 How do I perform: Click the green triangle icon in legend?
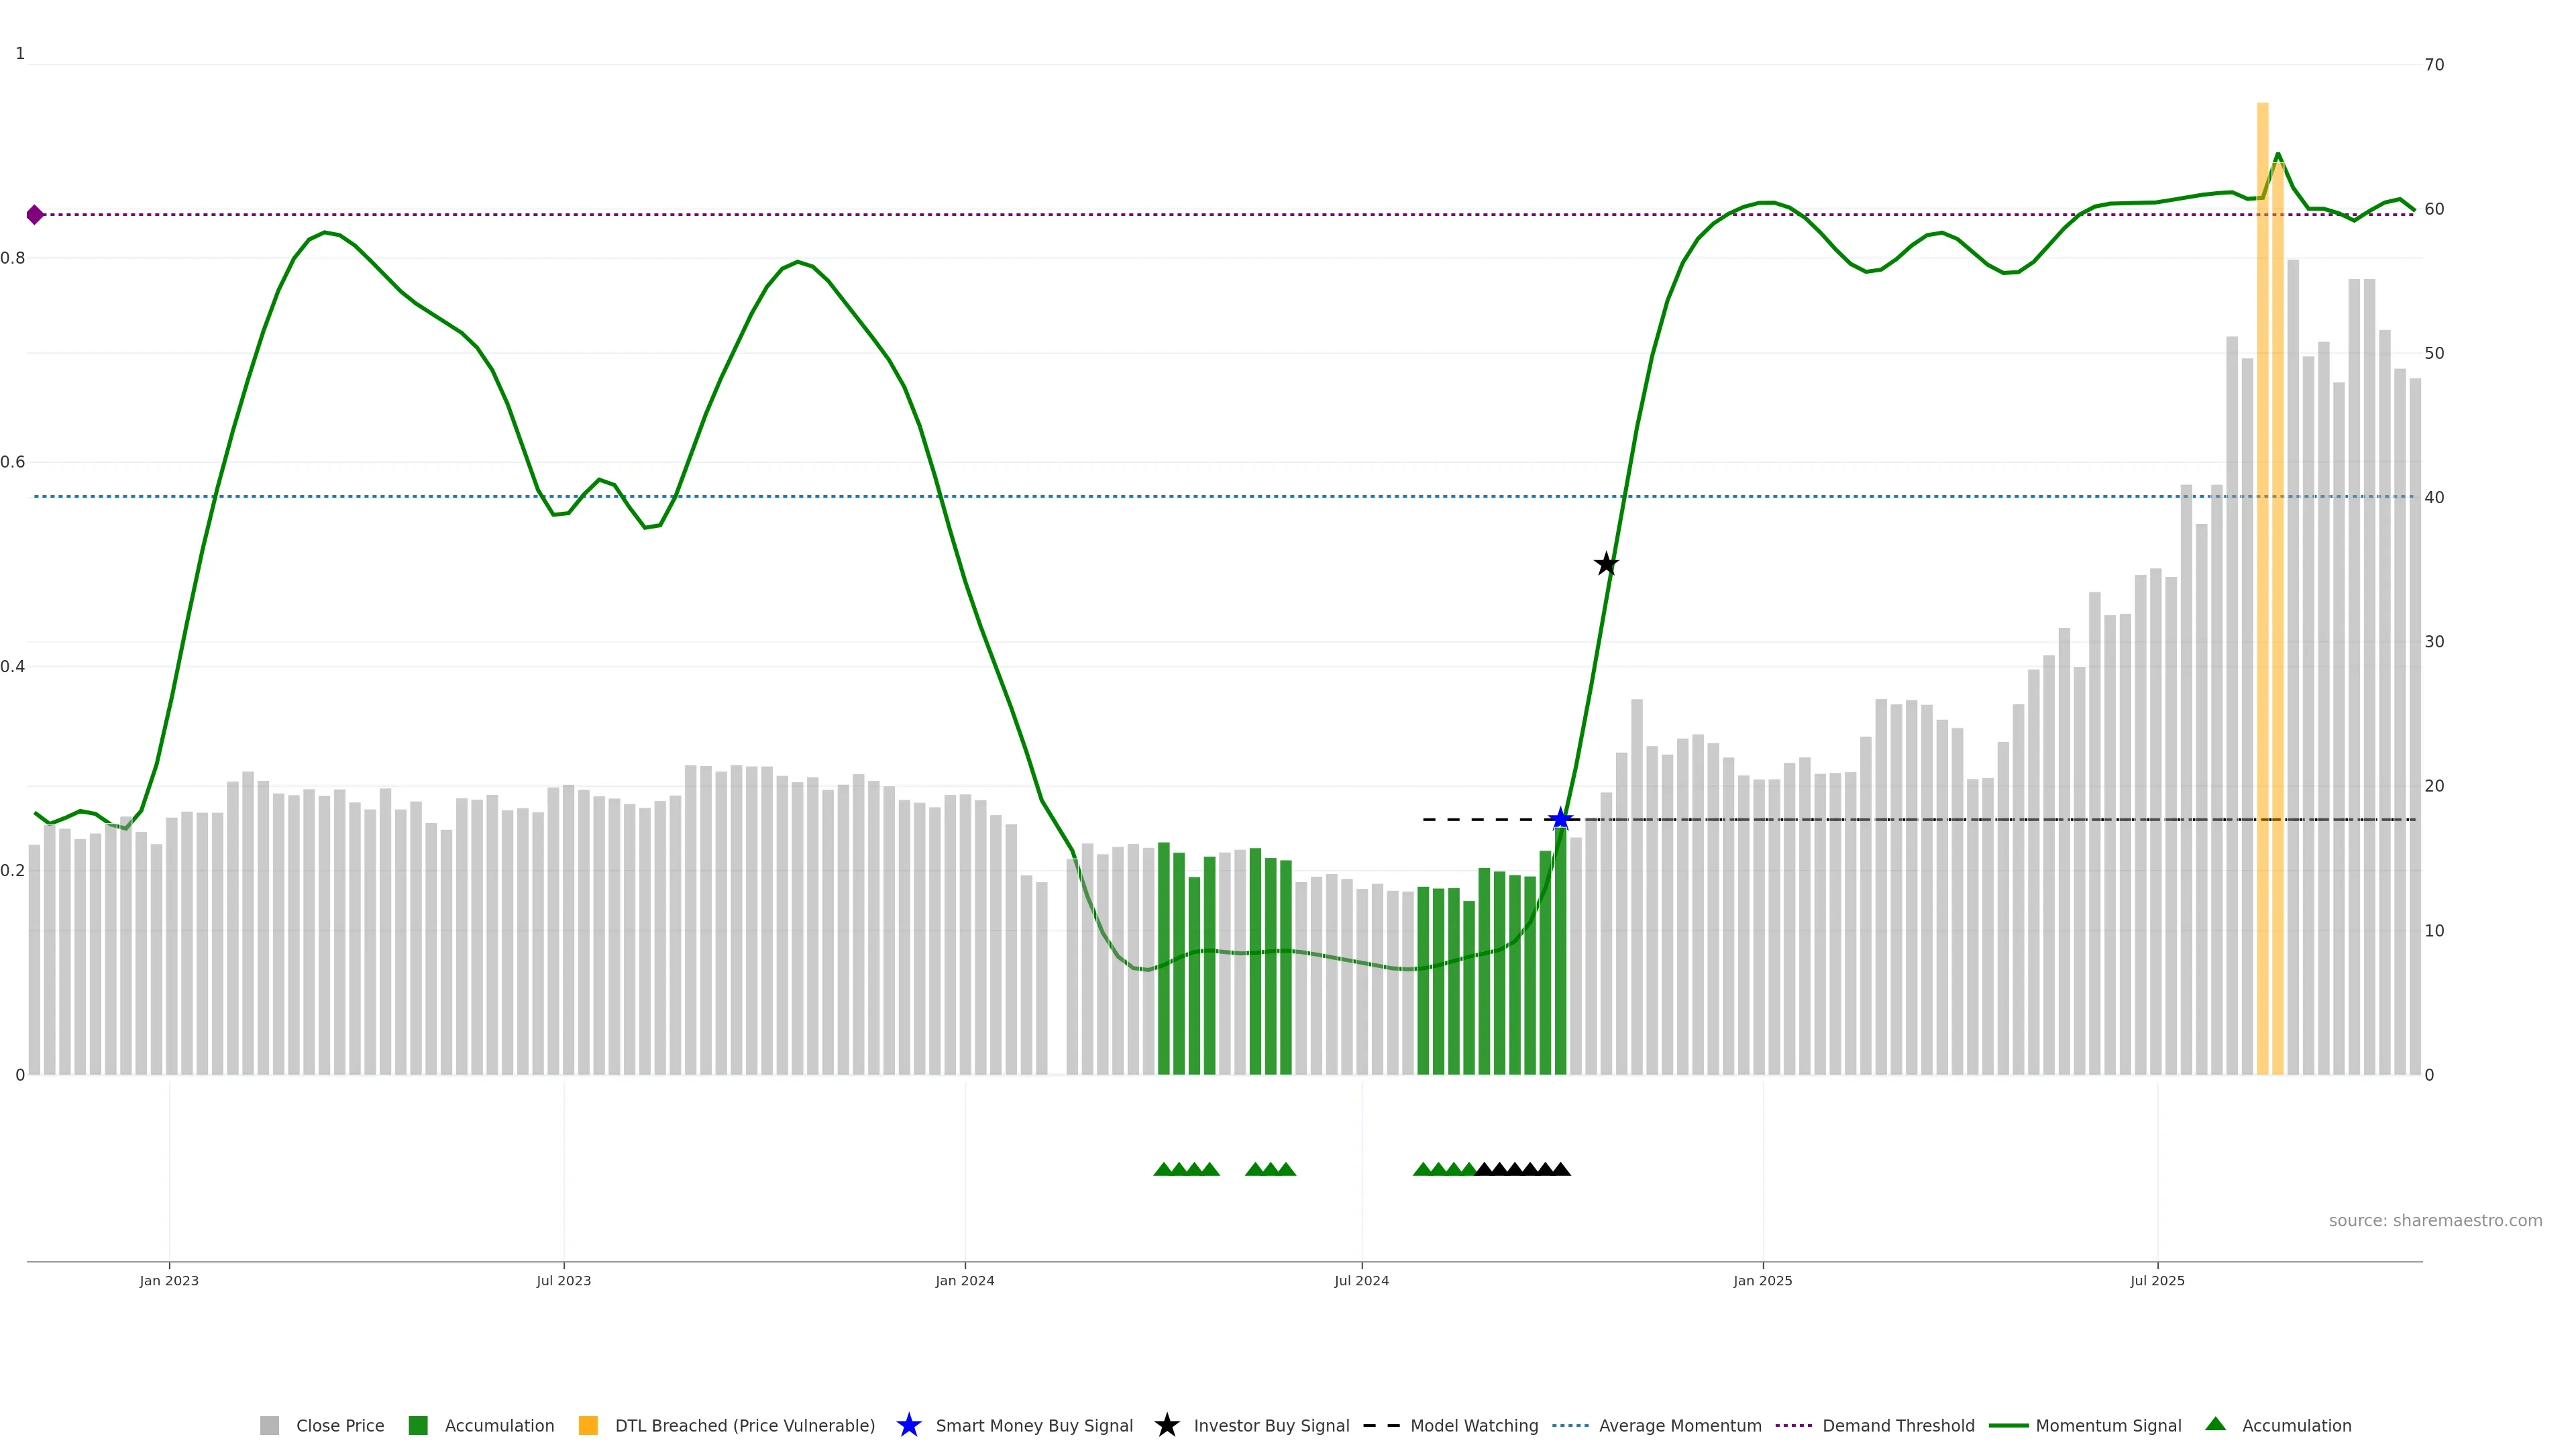pyautogui.click(x=2215, y=1424)
